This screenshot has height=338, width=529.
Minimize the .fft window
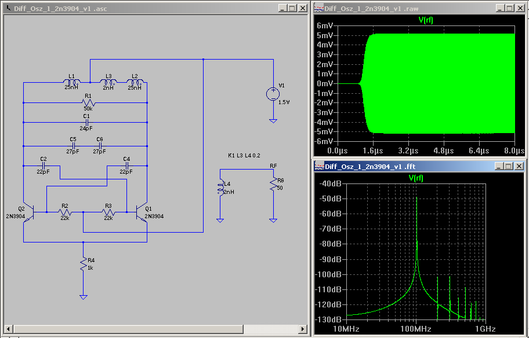(499, 166)
